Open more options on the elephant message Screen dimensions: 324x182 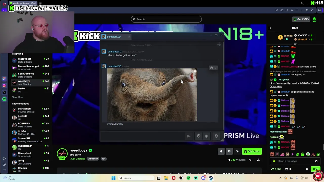(215, 68)
